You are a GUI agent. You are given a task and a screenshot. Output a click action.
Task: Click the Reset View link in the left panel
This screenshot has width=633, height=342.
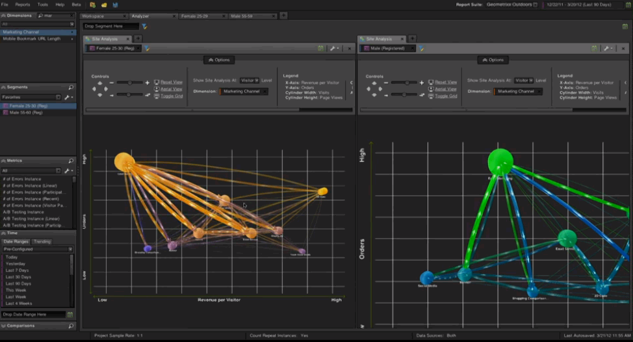[172, 83]
